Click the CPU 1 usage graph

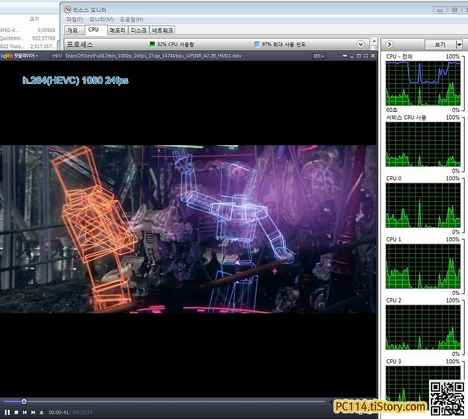click(x=423, y=266)
